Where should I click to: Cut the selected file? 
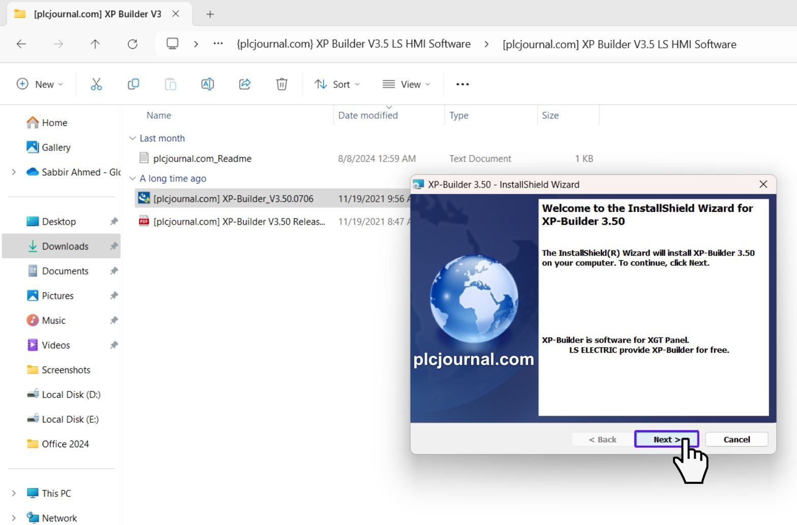(96, 84)
